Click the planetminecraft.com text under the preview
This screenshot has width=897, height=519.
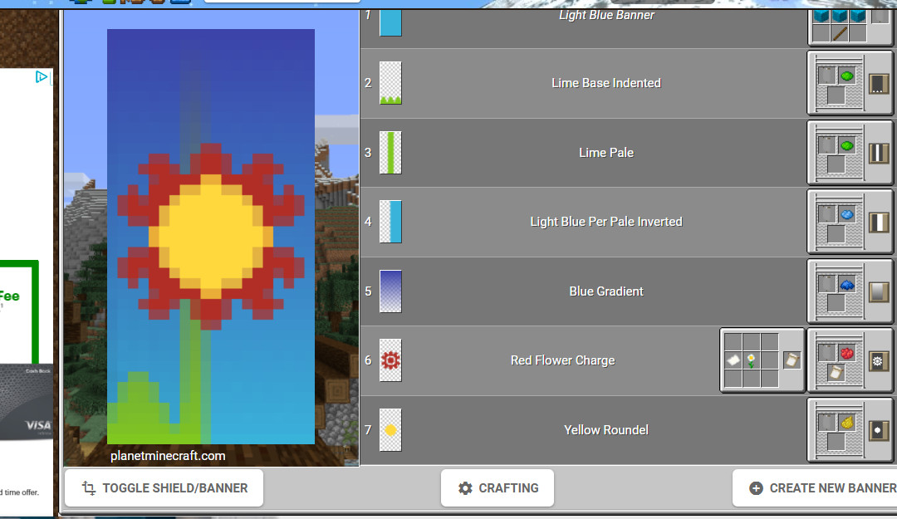point(168,456)
